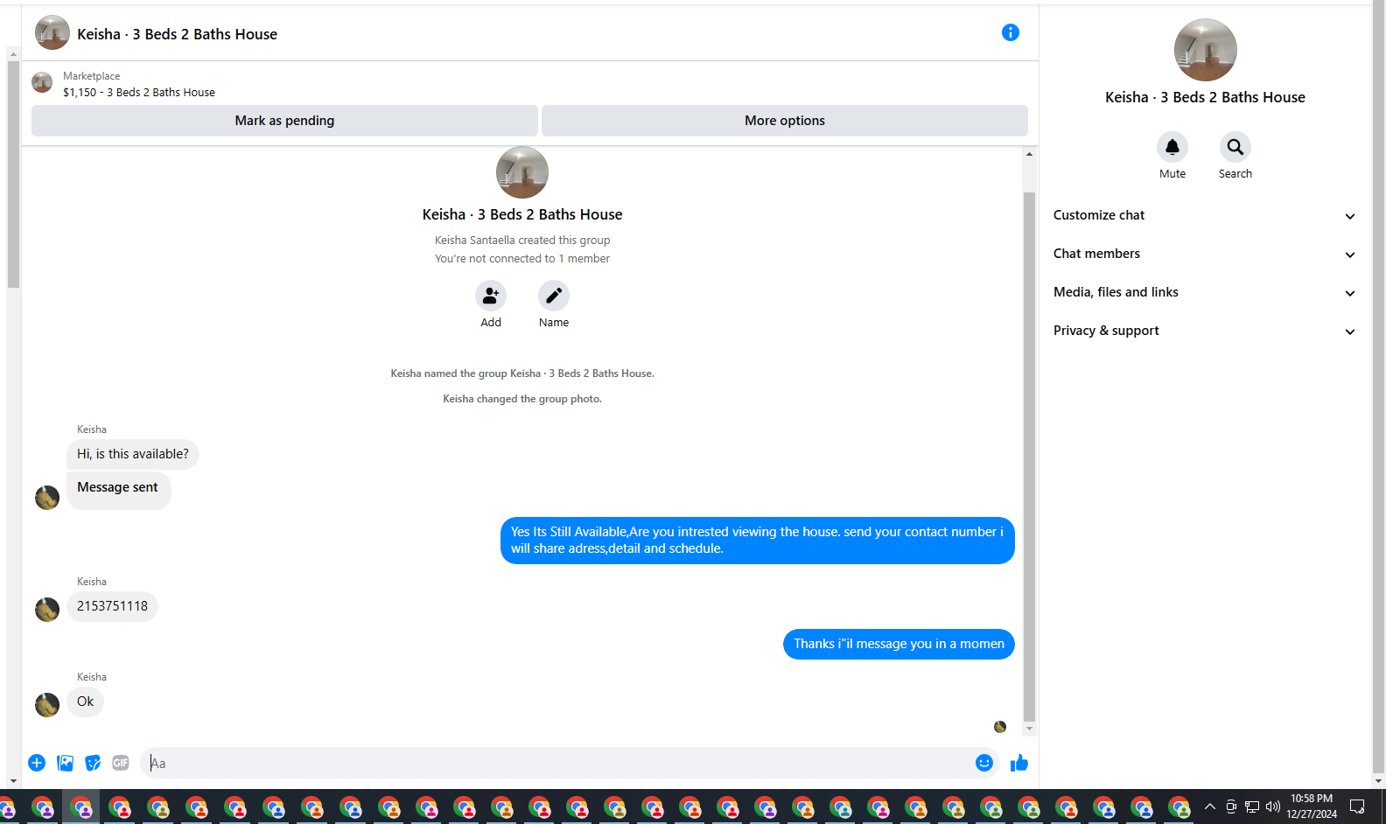
Task: Open the taskbar notification center icon
Action: tap(1357, 807)
